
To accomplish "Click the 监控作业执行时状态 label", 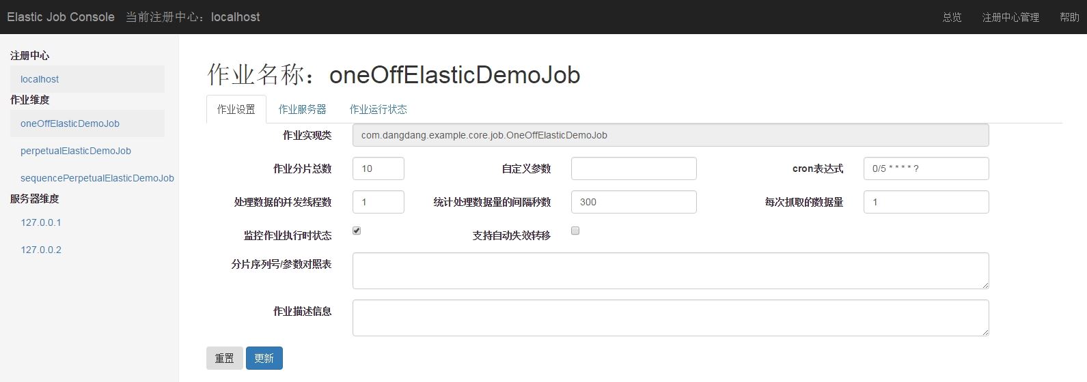I will coord(288,235).
